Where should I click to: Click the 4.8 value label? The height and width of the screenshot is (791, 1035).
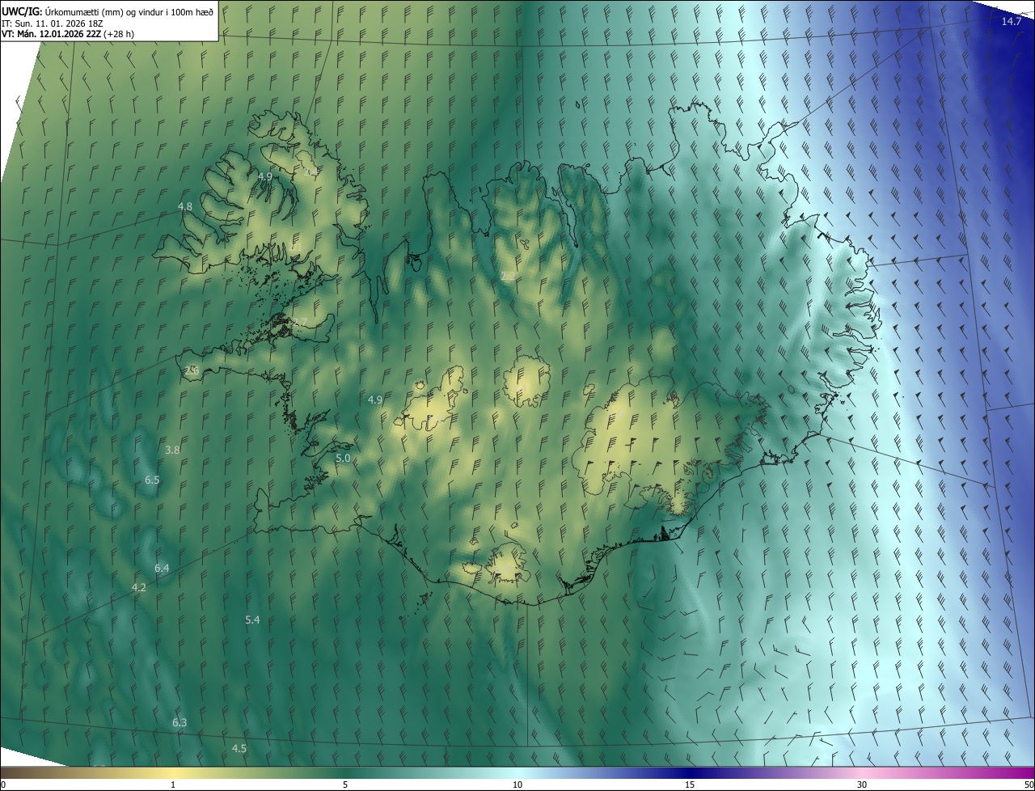coord(185,206)
